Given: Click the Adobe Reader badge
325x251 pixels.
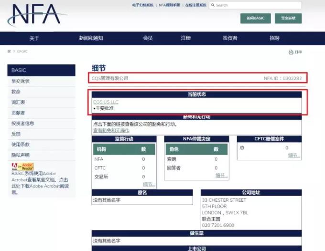Looking at the screenshot, I should click(22, 167).
